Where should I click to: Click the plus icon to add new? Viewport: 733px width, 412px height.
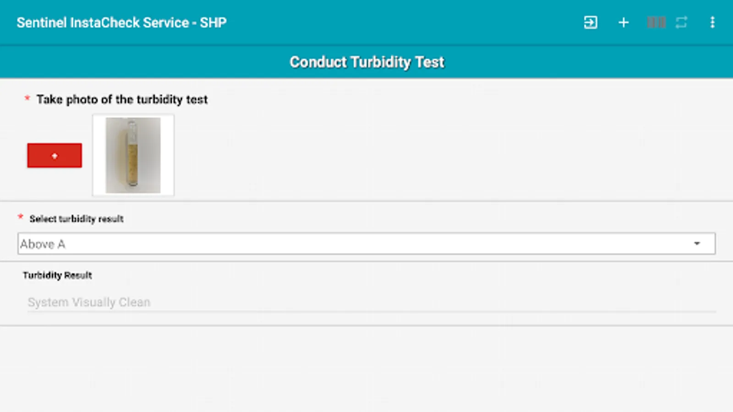624,22
